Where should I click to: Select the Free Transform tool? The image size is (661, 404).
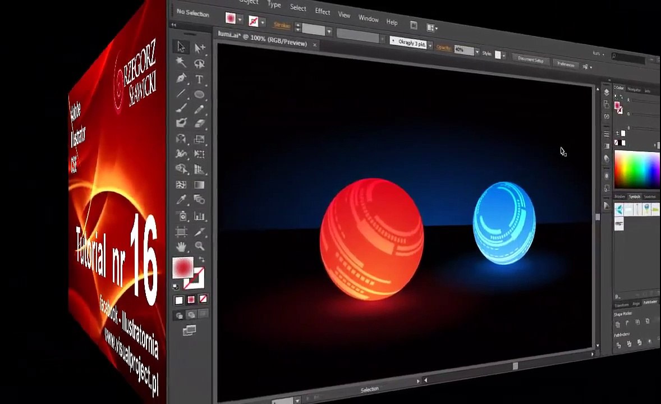[x=199, y=154]
